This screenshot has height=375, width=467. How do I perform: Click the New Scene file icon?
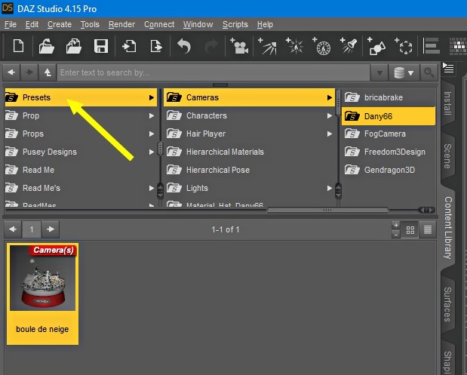pos(18,46)
